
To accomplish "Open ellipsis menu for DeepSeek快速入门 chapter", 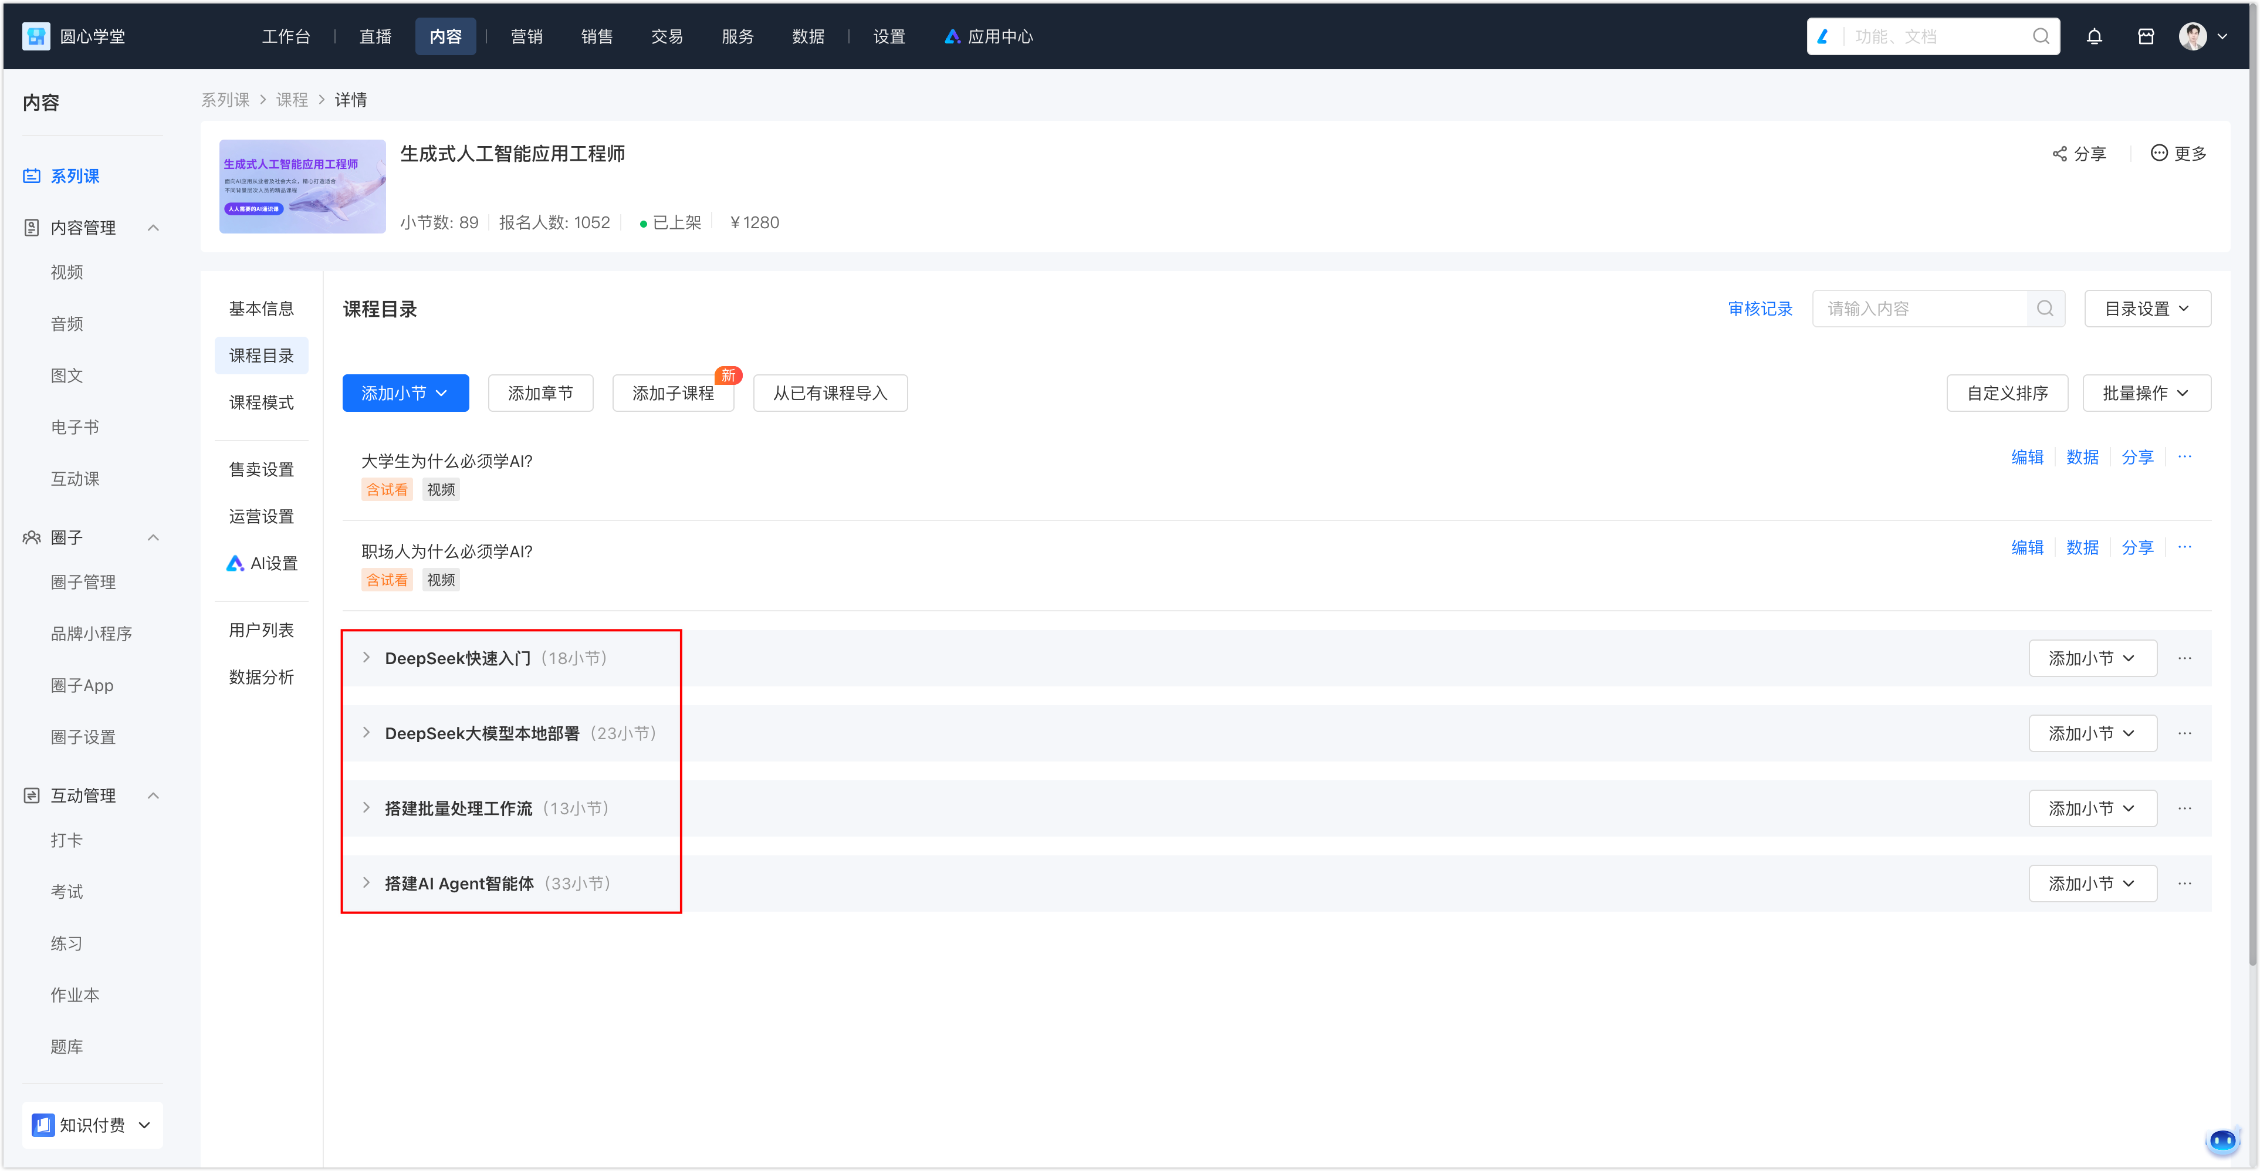I will click(x=2184, y=659).
